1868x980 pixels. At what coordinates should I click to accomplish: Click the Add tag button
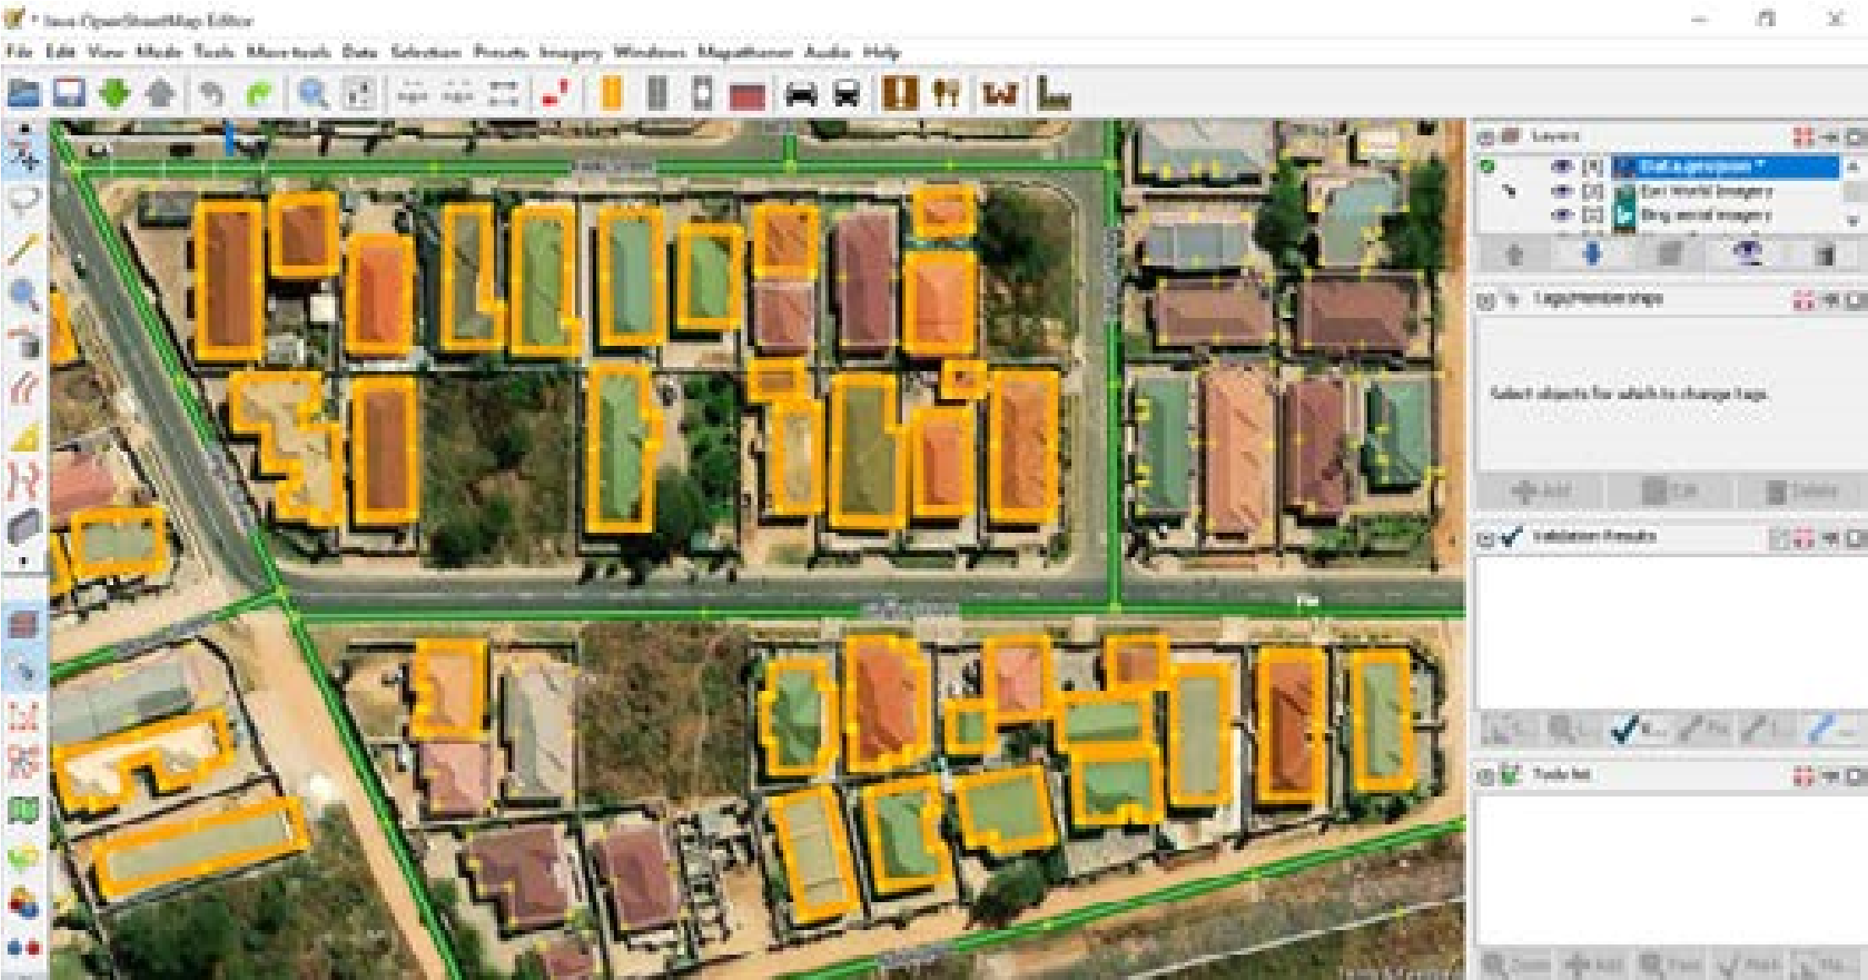click(1541, 490)
